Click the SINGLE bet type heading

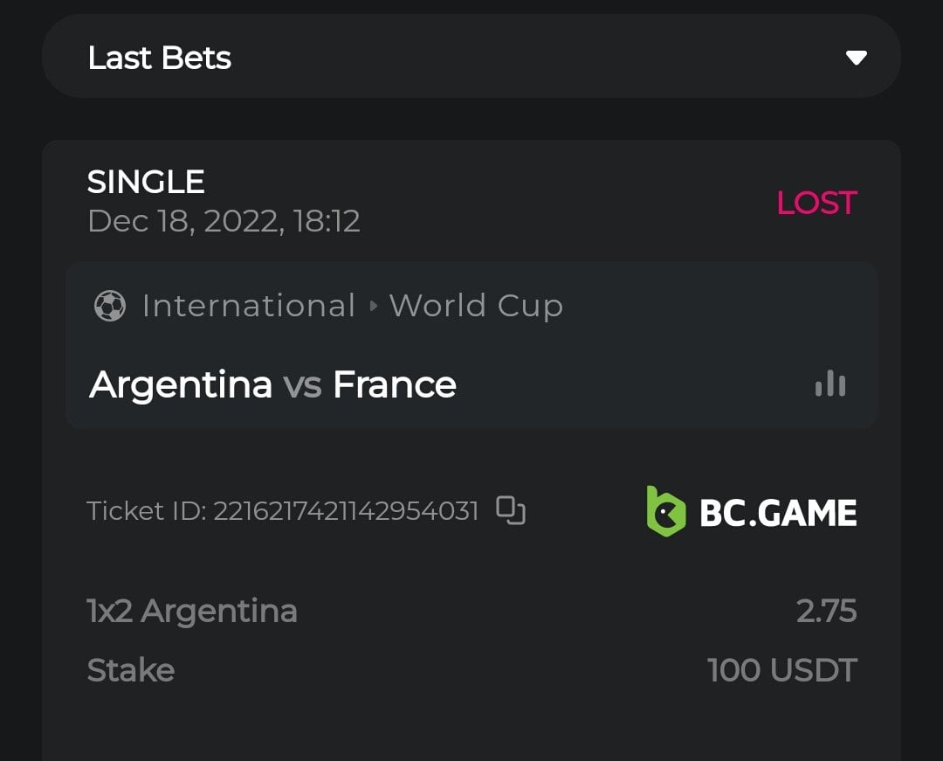tap(146, 182)
